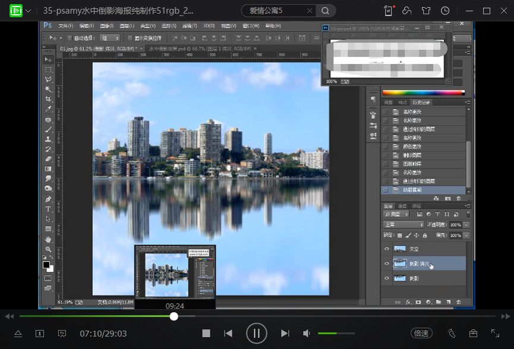
Task: Check the 自动选择 checkbox in options bar
Action: pos(70,38)
